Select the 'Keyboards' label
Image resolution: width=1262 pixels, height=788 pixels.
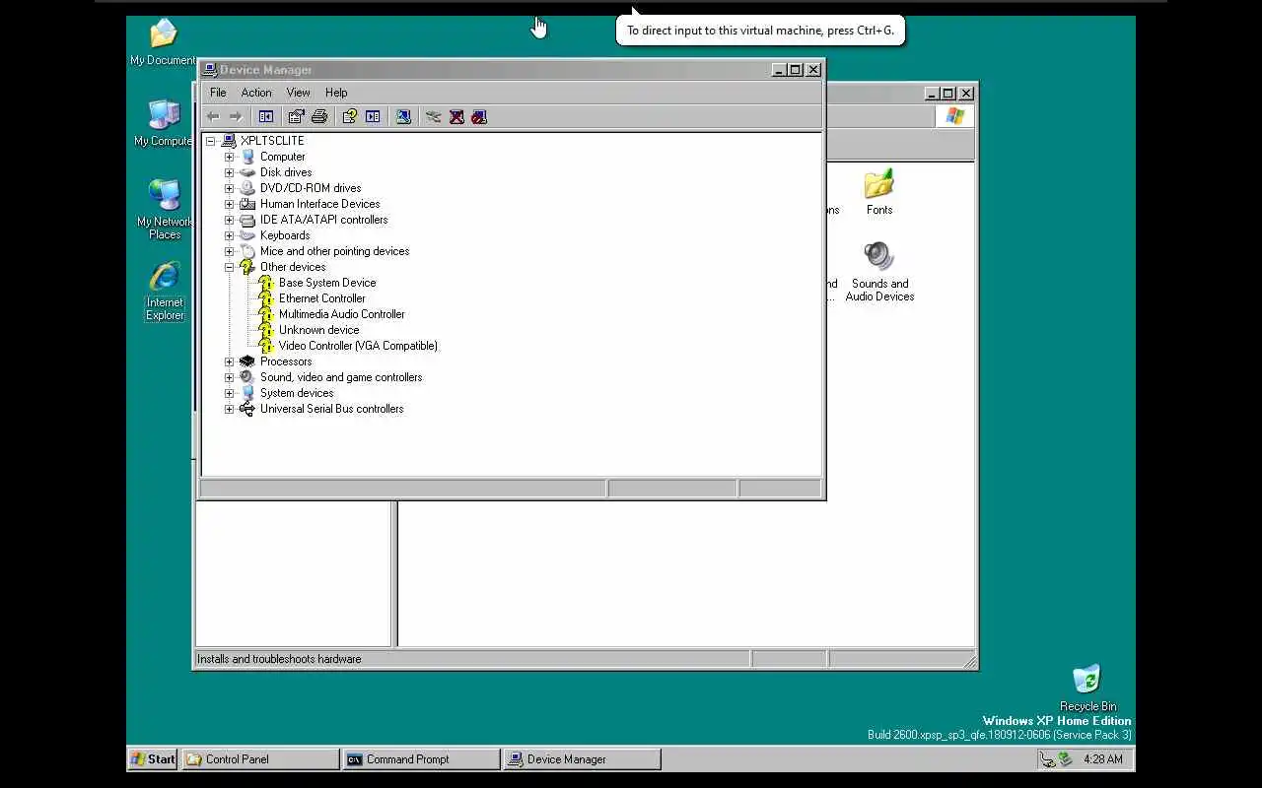point(285,235)
